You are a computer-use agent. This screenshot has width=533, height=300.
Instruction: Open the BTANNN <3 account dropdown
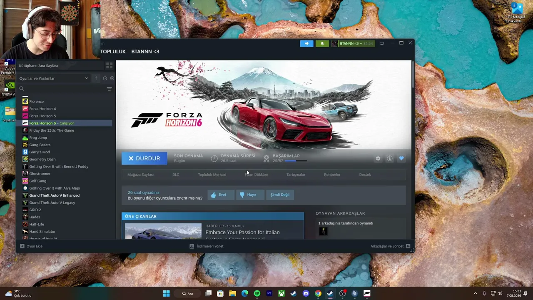pos(353,43)
